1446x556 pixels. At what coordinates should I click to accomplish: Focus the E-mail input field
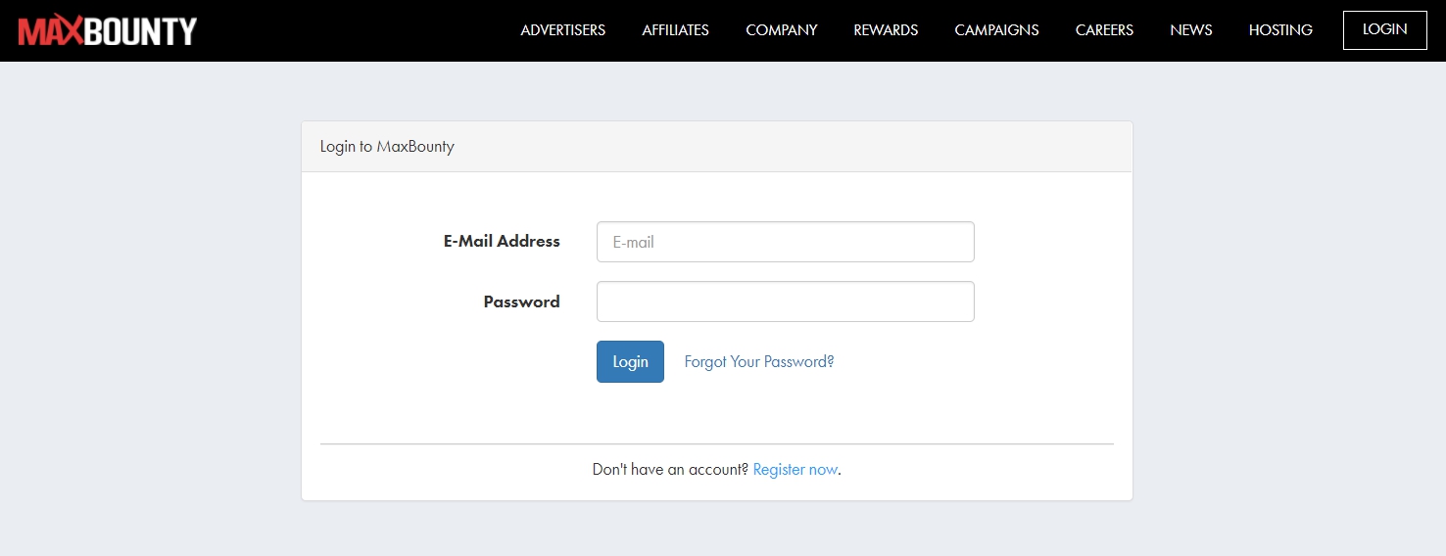tap(785, 242)
